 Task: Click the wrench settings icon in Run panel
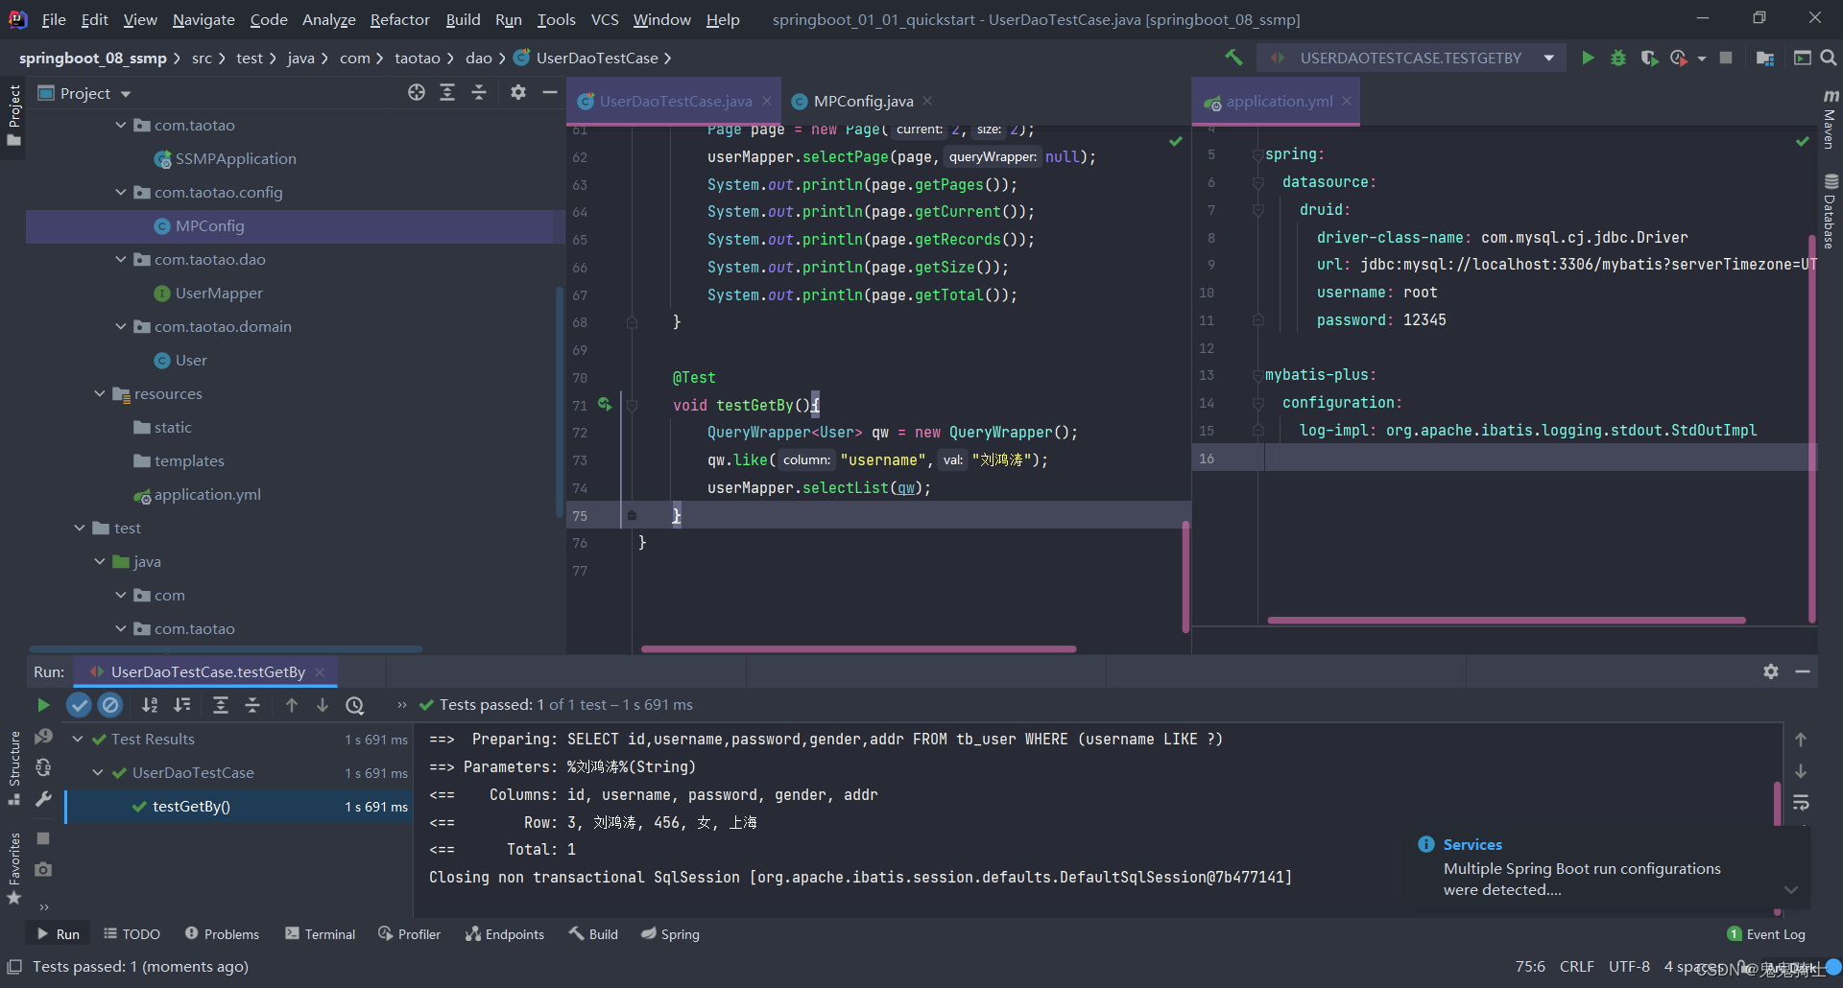point(43,799)
